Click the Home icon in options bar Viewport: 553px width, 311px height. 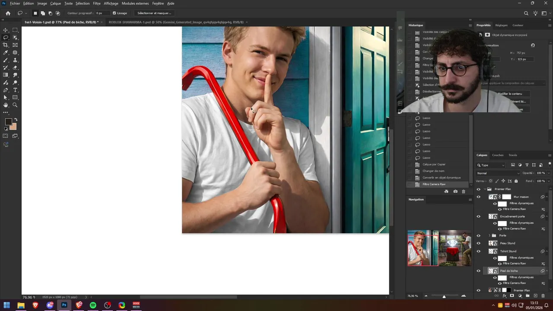coord(8,13)
